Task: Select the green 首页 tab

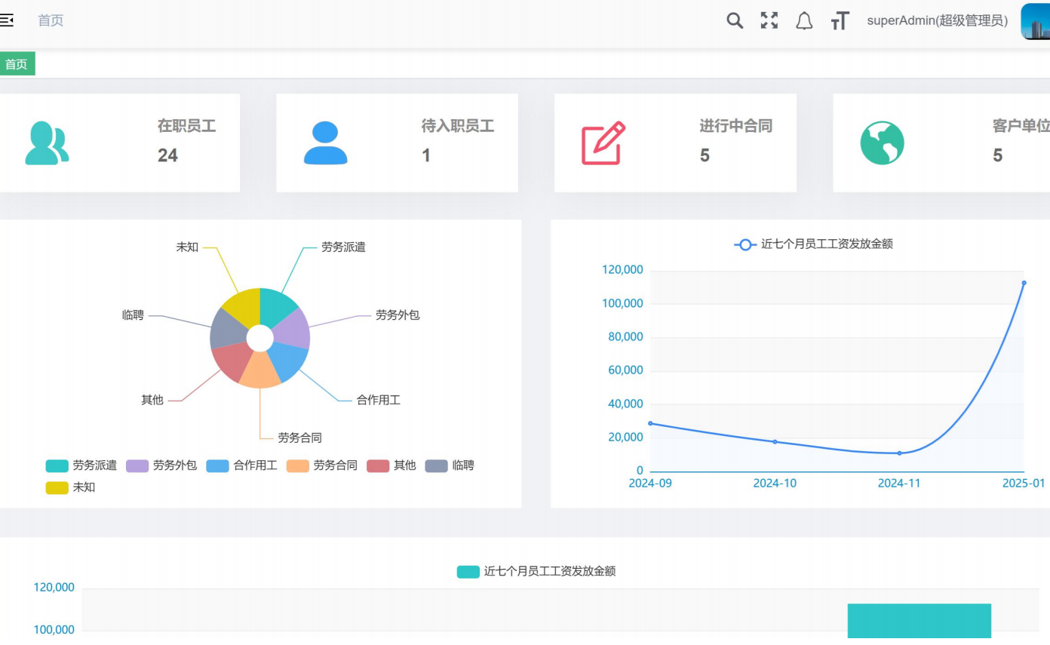Action: [17, 65]
